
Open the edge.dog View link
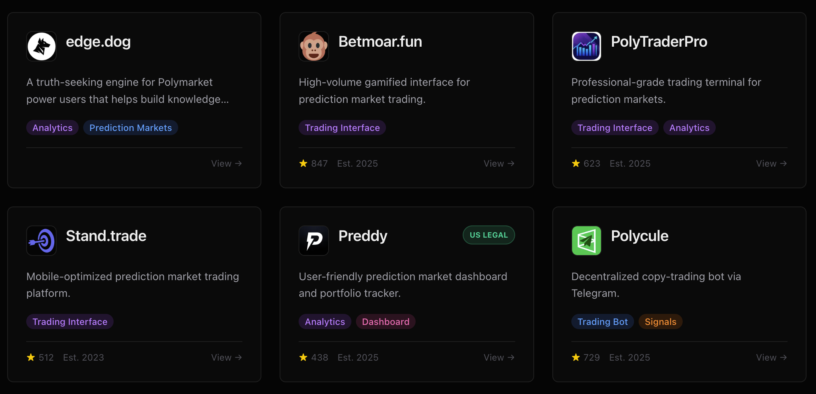point(226,164)
